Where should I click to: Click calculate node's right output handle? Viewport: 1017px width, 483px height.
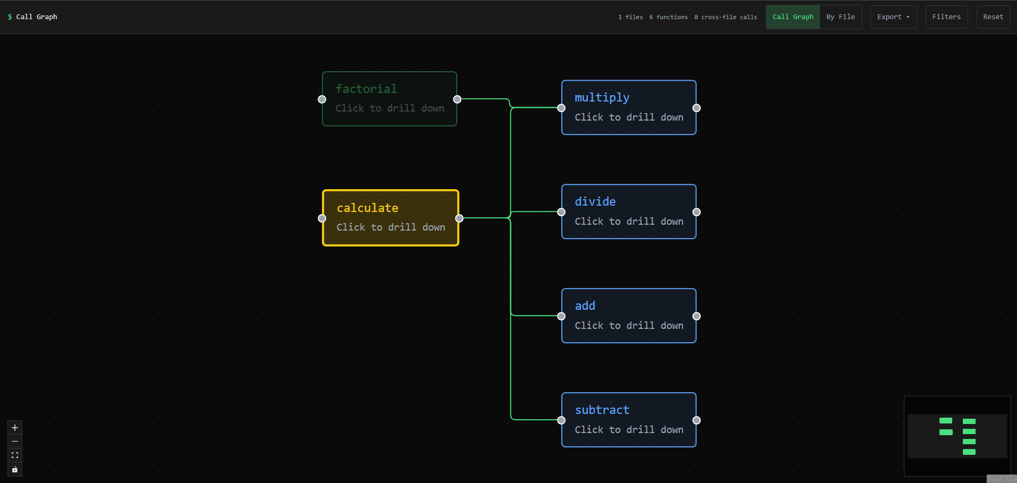(459, 218)
